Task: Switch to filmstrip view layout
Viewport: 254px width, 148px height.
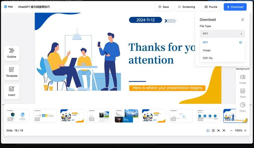Action: click(208, 130)
